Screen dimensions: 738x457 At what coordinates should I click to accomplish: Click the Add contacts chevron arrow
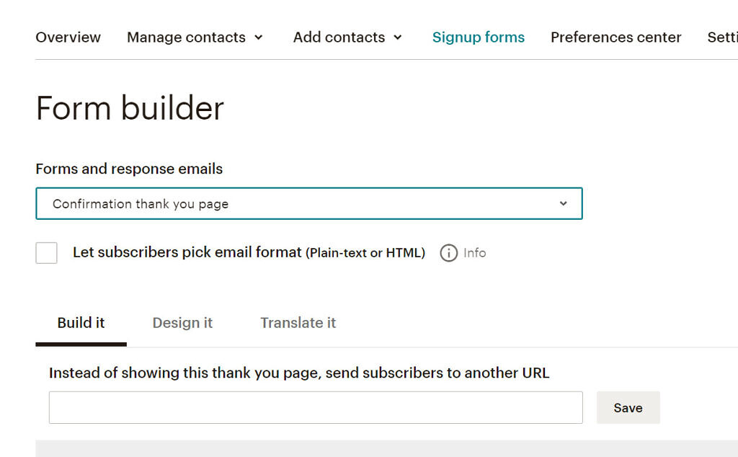click(x=398, y=37)
